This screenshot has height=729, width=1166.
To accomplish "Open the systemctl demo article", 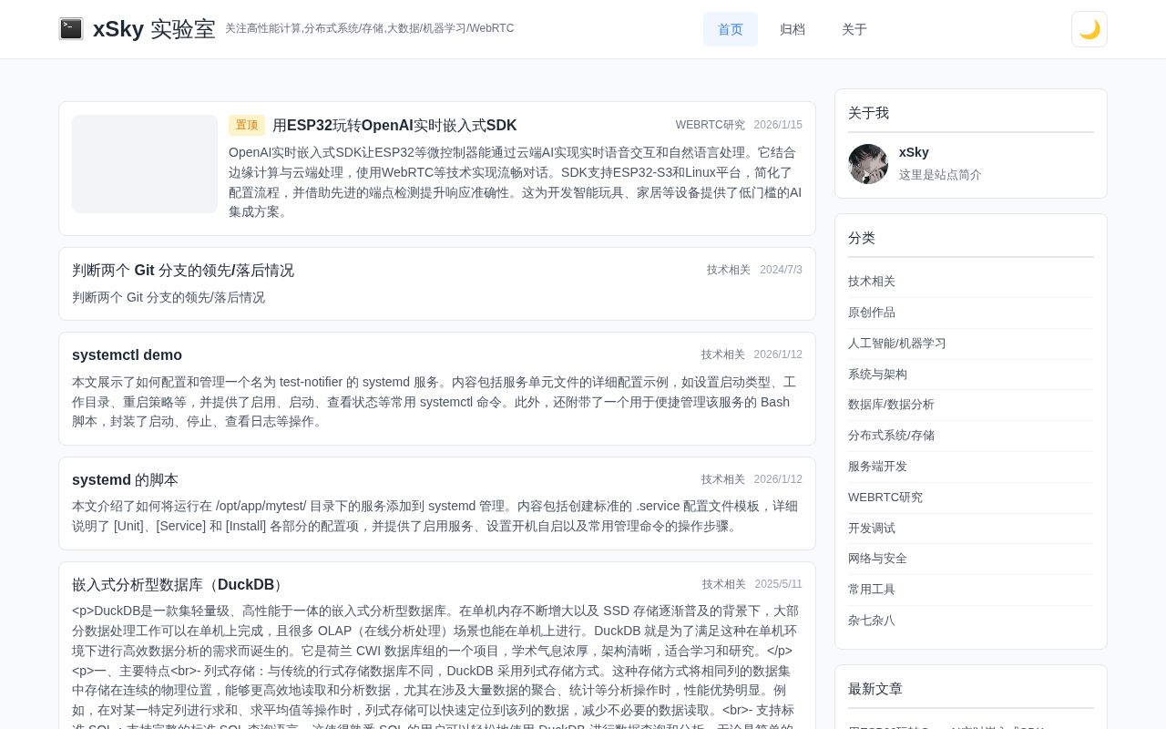I will pos(127,355).
